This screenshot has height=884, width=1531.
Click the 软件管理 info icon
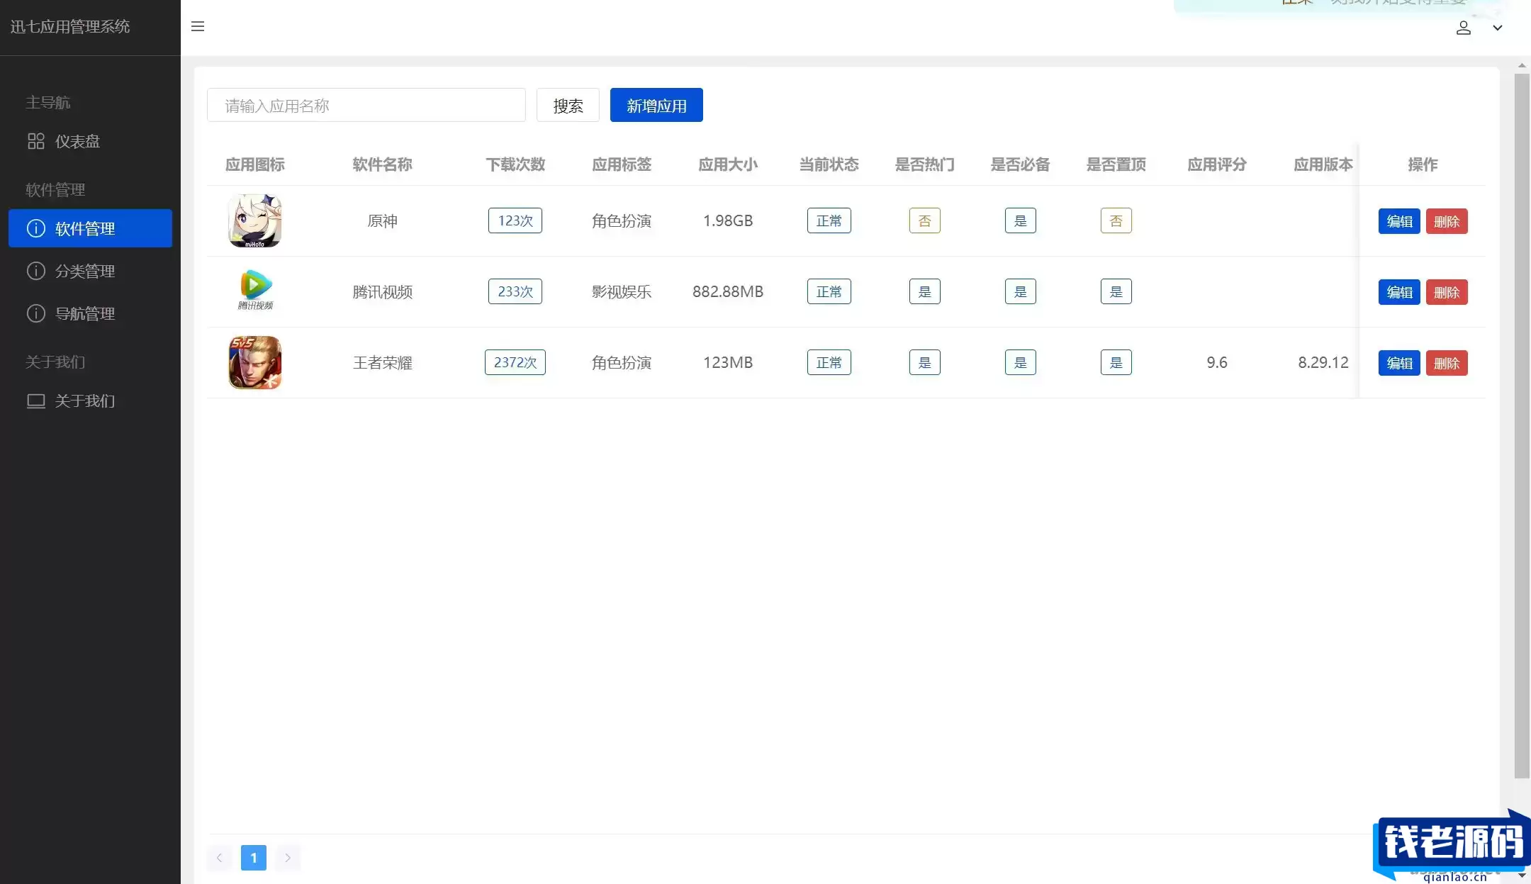pyautogui.click(x=35, y=228)
